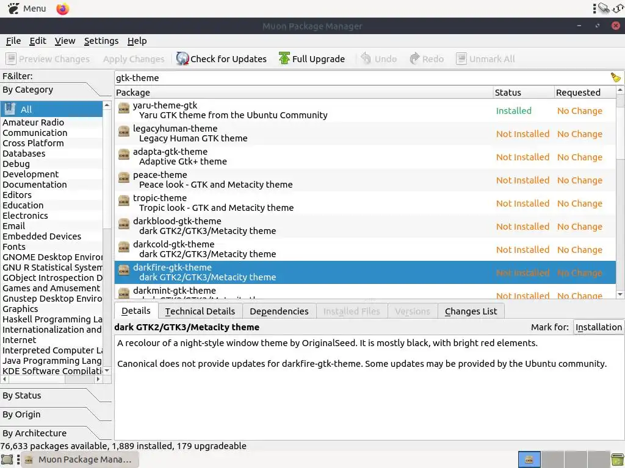Click the category list scroll right arrow
The height and width of the screenshot is (468, 625).
98,379
